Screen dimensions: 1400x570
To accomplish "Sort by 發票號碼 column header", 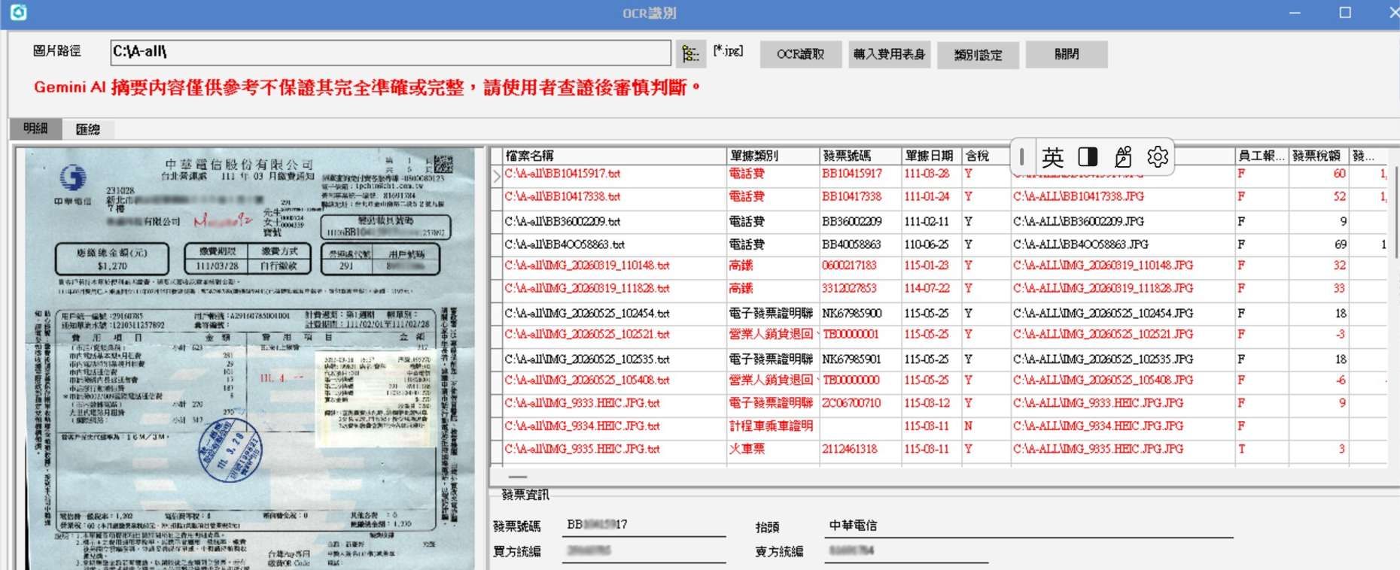I will [x=860, y=156].
